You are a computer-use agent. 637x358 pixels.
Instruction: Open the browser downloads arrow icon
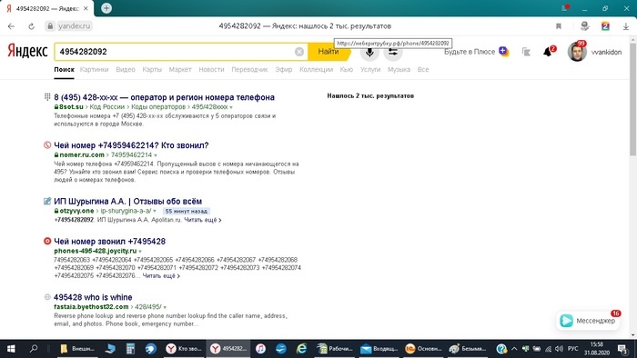pos(626,26)
